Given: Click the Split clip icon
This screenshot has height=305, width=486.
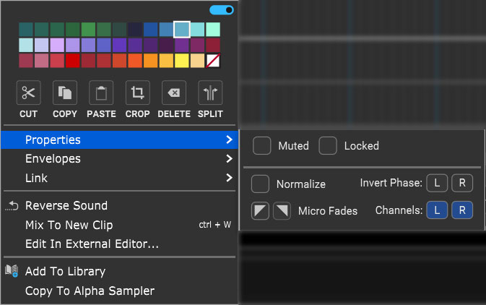Looking at the screenshot, I should click(210, 93).
